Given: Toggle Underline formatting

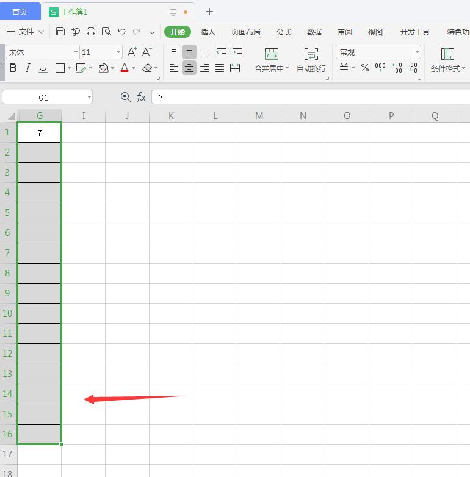Looking at the screenshot, I should tap(43, 68).
